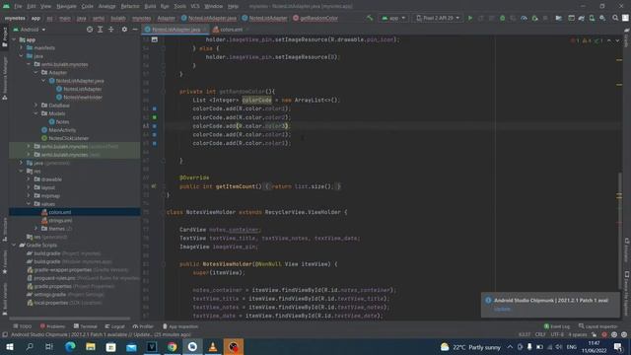Expand the drawable folder
Viewport: 631px width, 355px height.
tap(29, 179)
